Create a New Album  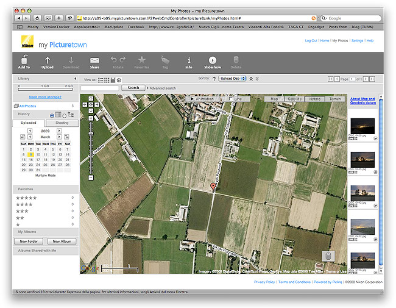pyautogui.click(x=62, y=242)
